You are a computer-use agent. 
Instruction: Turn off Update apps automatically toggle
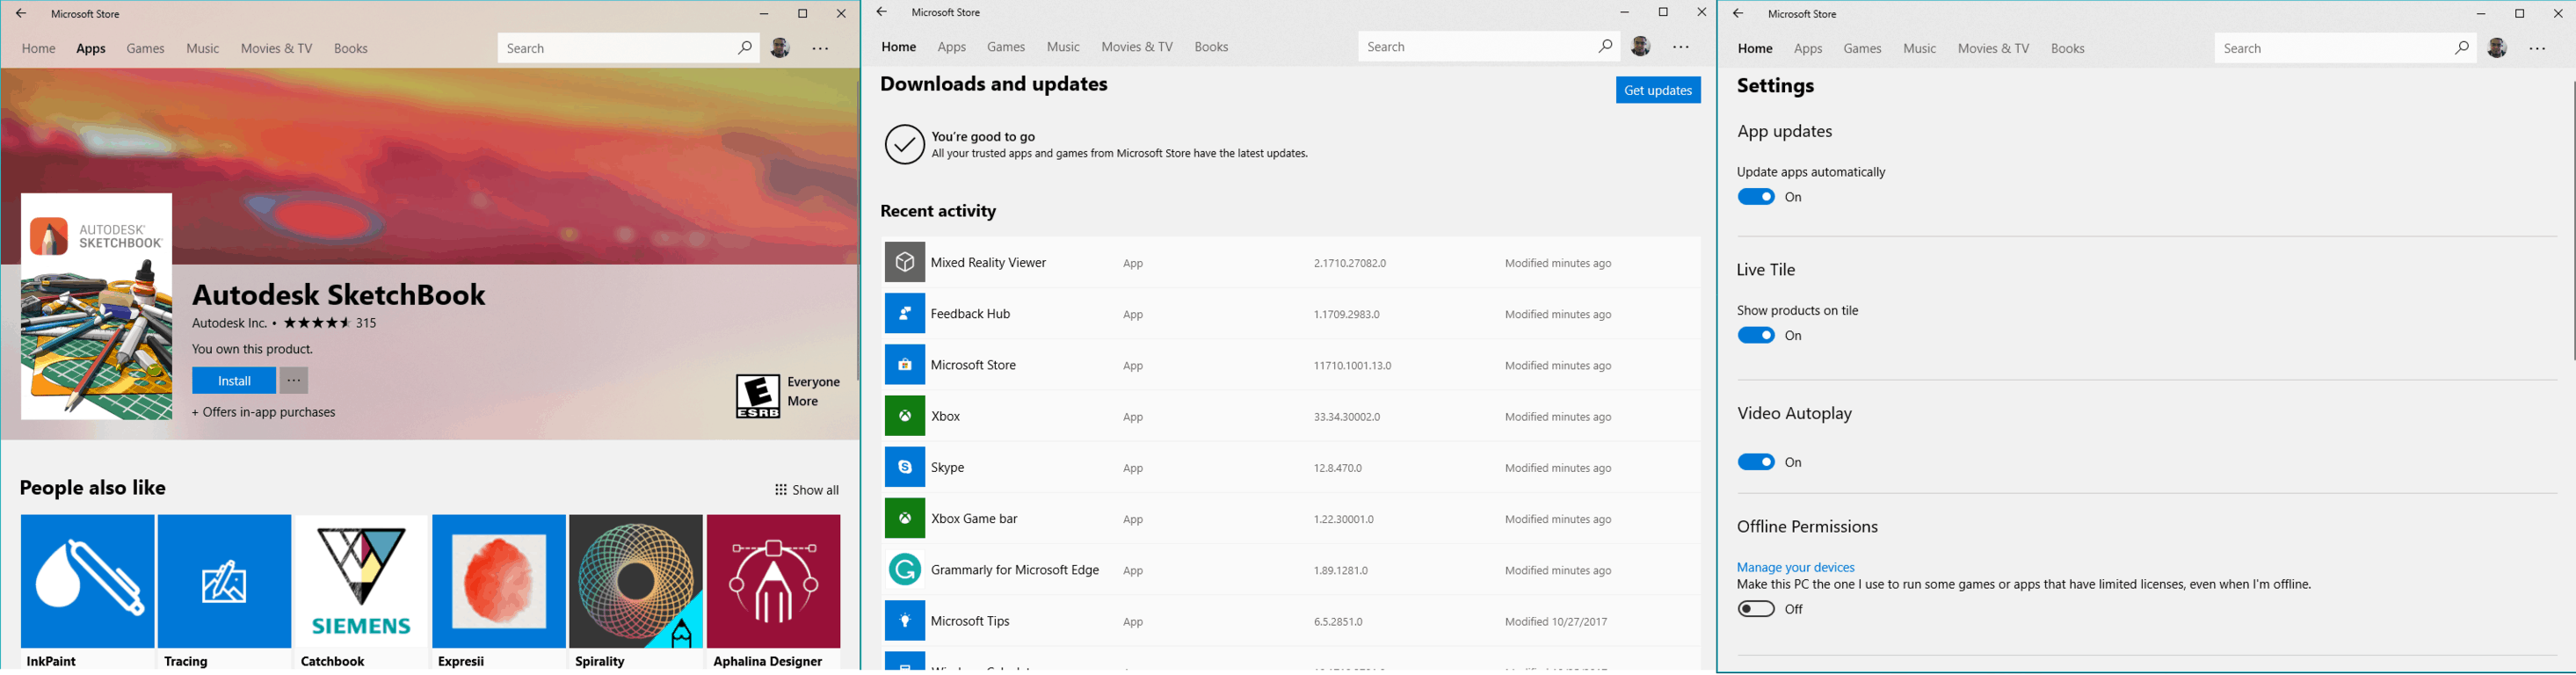click(1755, 197)
